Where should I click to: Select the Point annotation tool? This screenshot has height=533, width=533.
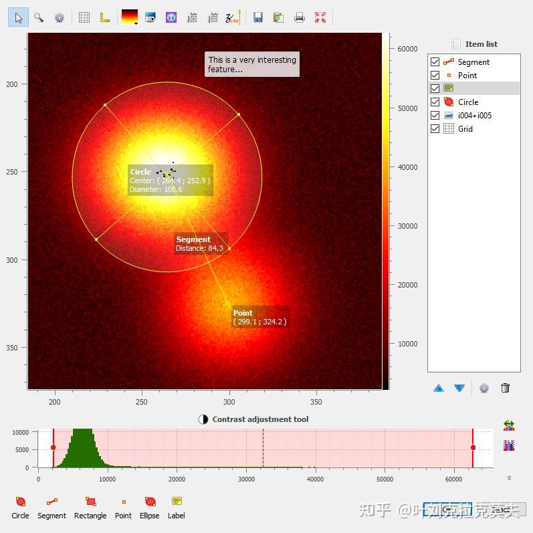coord(124,508)
